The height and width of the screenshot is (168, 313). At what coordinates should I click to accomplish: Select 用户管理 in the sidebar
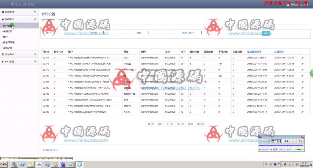pyautogui.click(x=19, y=26)
